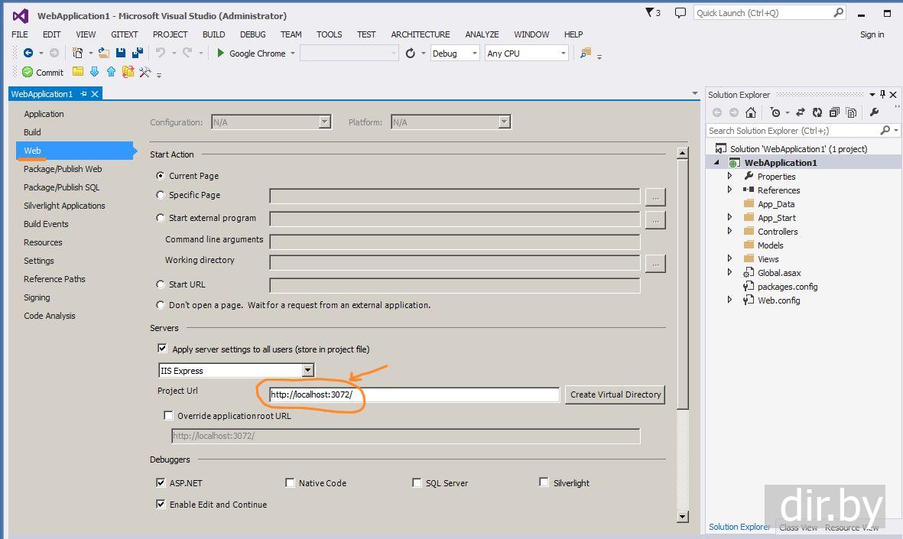Open Properties wrench icon in Solution Explorer

point(874,112)
